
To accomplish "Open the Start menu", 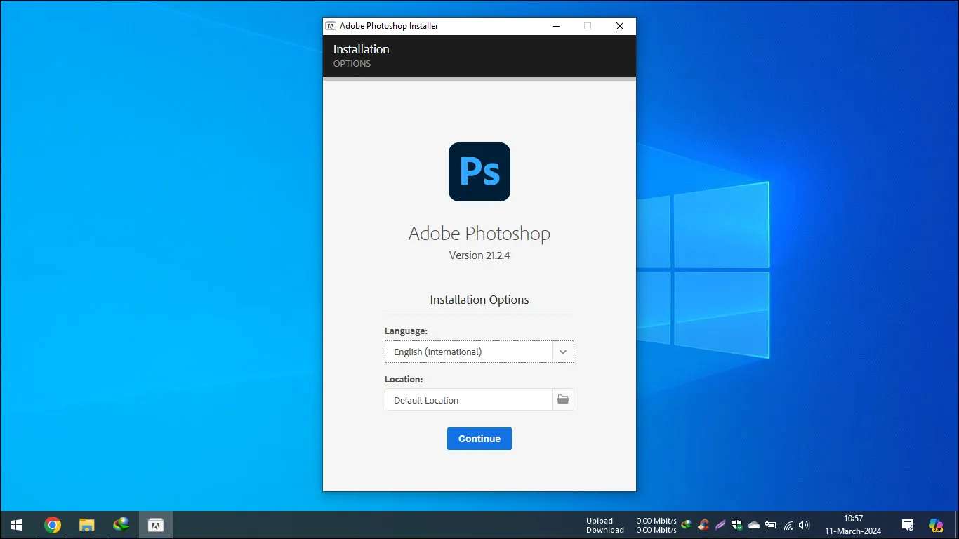I will [16, 524].
